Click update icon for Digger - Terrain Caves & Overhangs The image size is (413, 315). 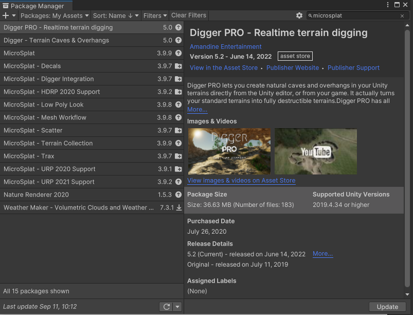[x=178, y=40]
